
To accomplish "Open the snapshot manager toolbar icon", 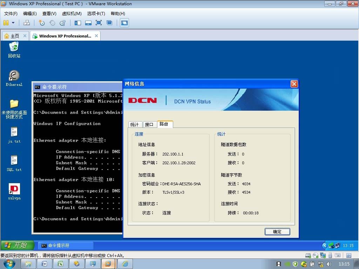I will tap(62, 23).
